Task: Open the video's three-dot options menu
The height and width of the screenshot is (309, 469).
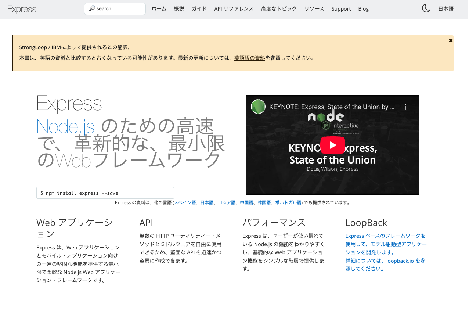Action: point(405,107)
